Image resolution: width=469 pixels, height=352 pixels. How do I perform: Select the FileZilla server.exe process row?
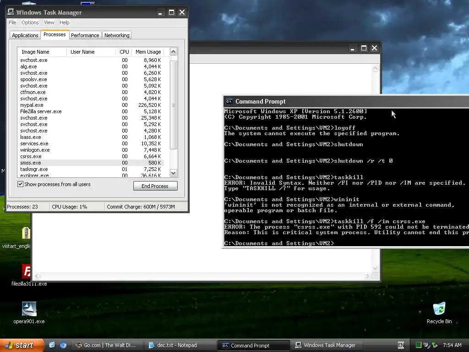[x=91, y=111]
